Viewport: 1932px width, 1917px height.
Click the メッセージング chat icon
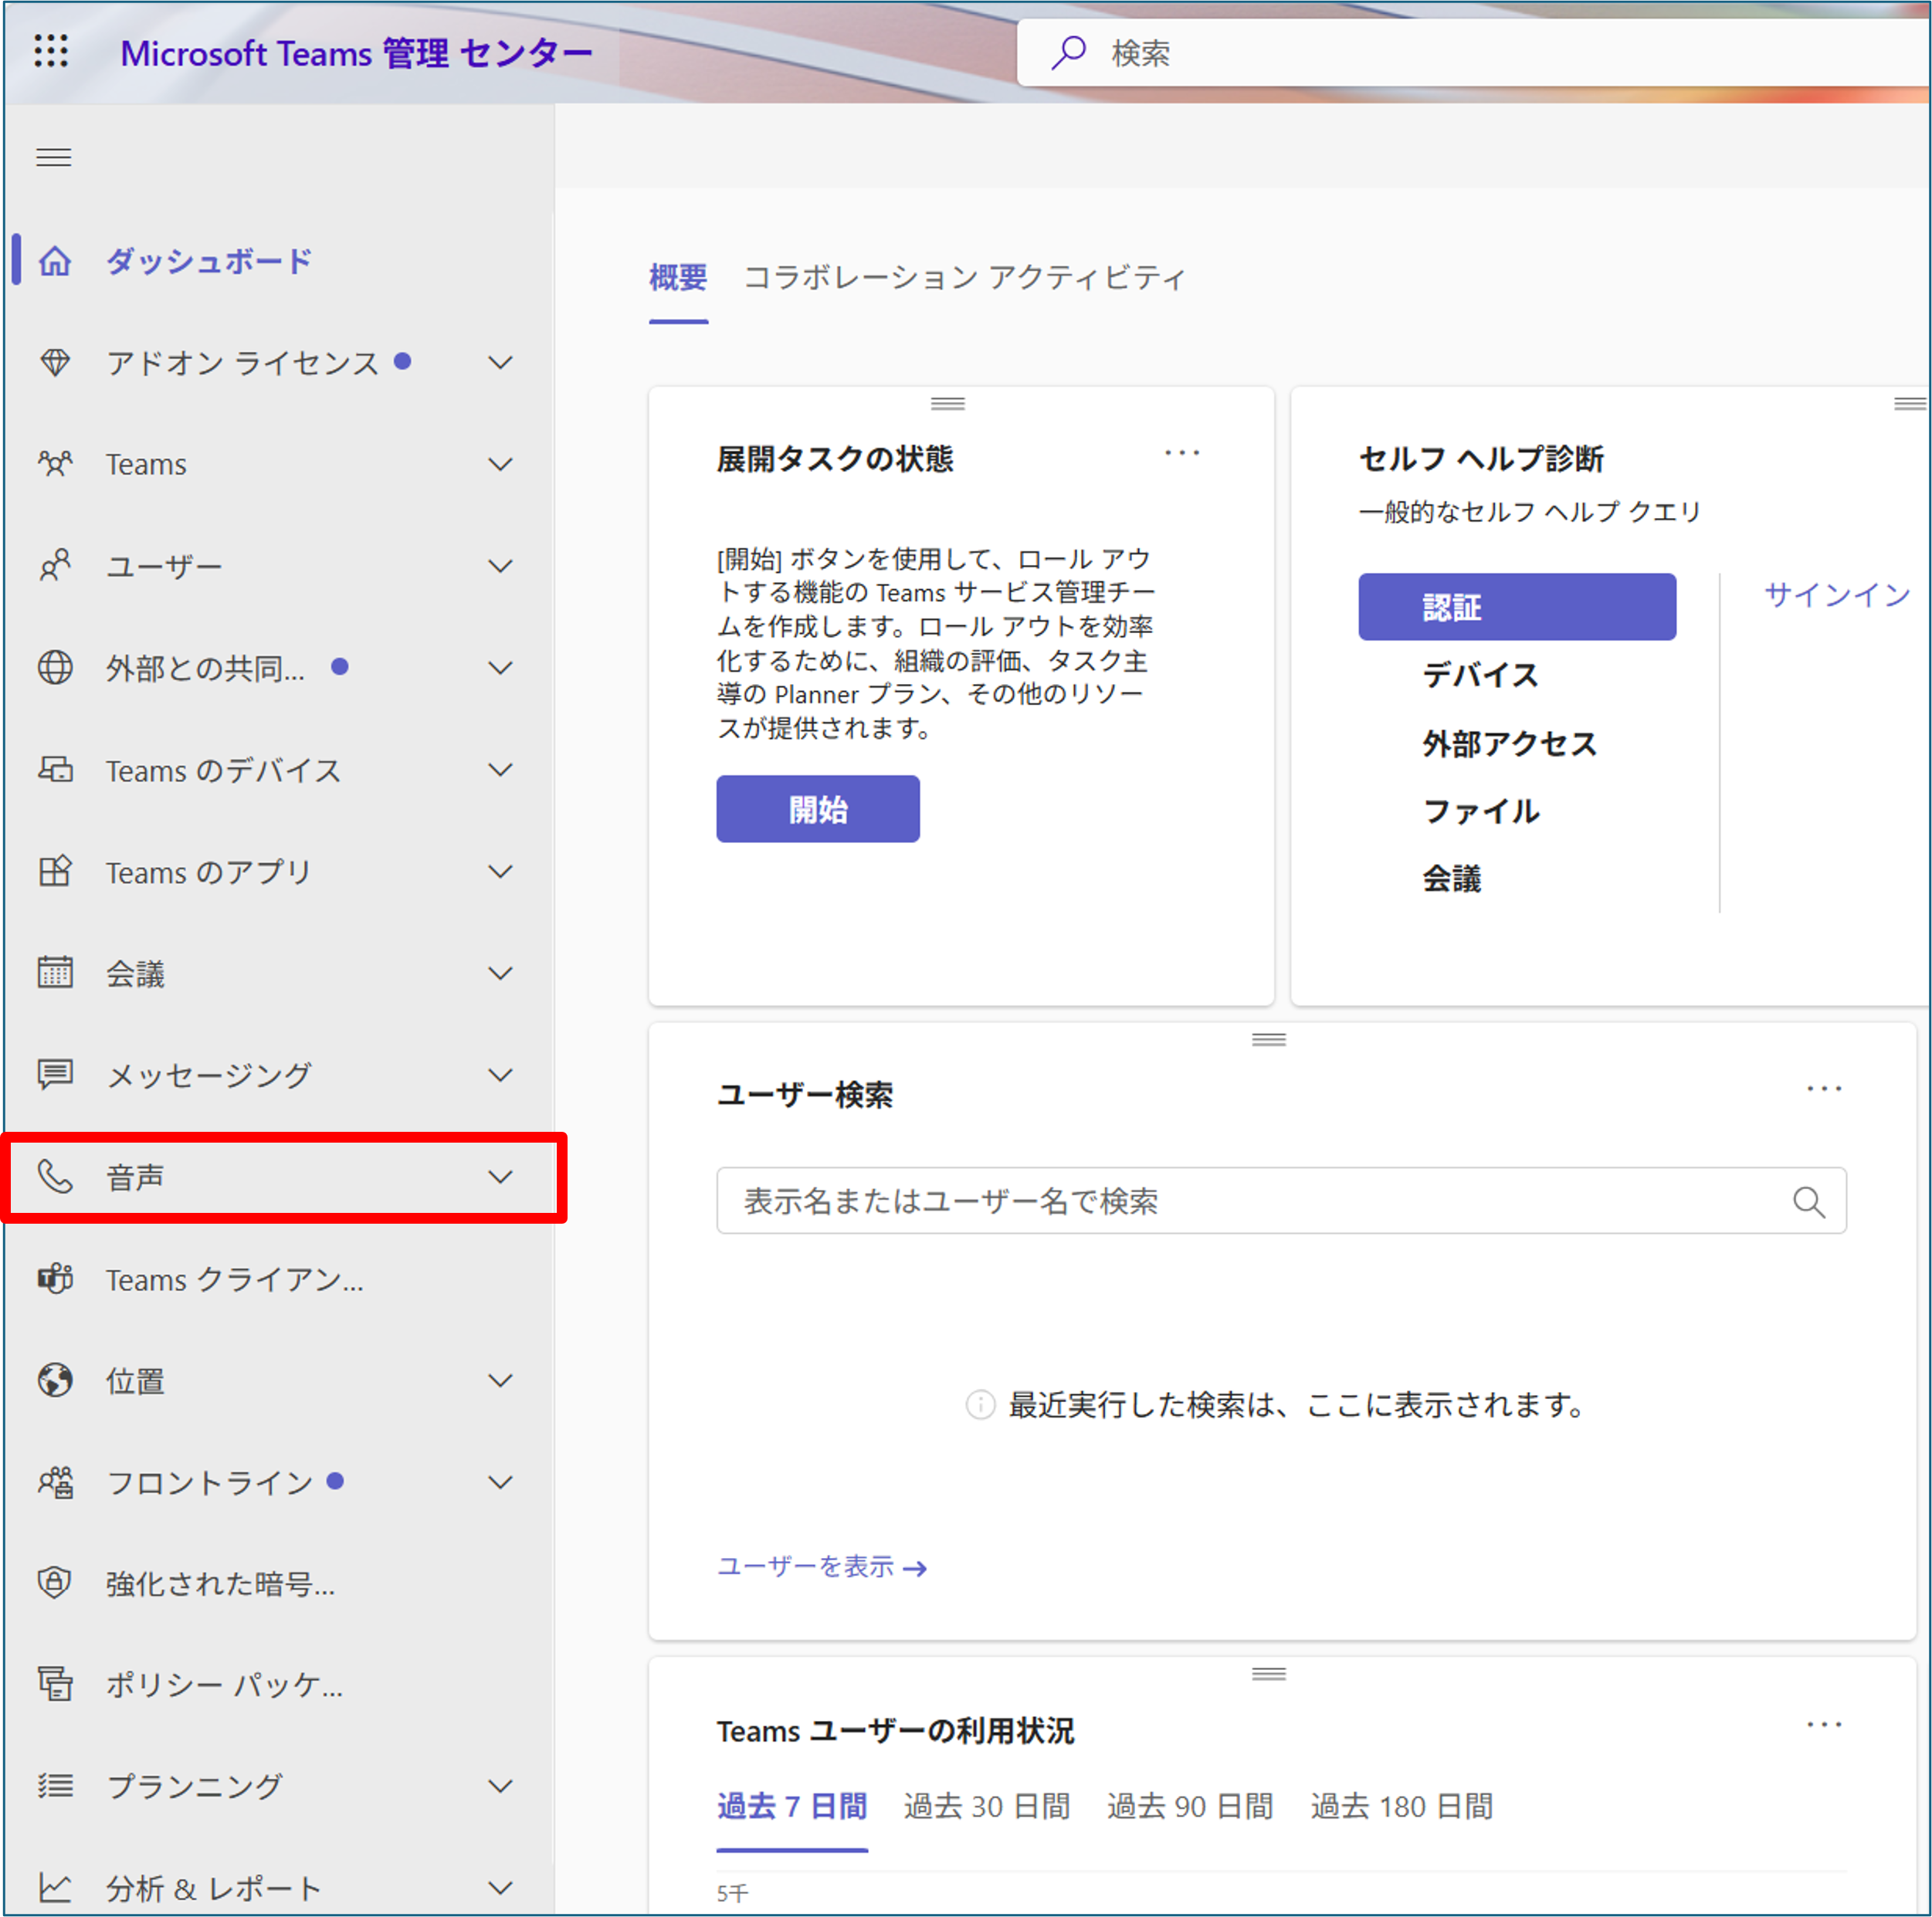(x=55, y=1075)
